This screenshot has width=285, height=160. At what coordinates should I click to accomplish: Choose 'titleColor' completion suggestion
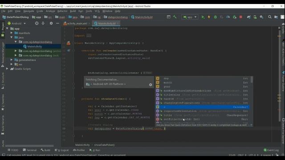coord(202,95)
